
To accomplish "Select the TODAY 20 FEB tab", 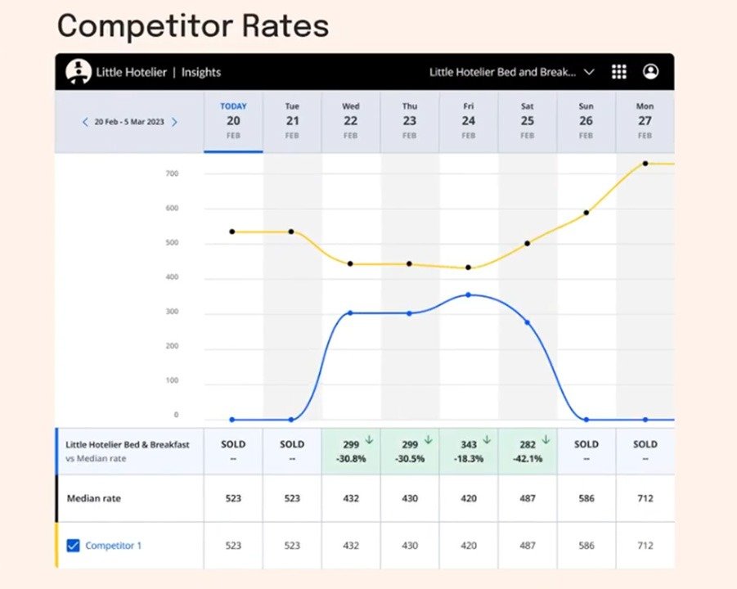I will click(x=233, y=121).
